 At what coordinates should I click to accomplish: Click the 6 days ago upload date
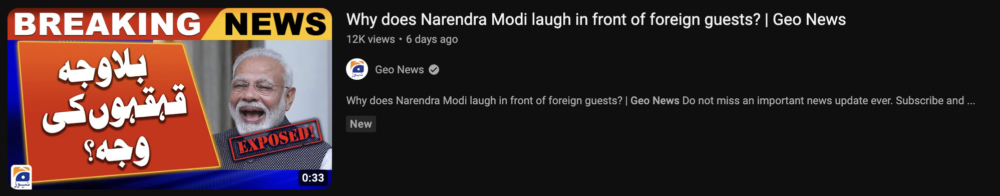click(432, 39)
